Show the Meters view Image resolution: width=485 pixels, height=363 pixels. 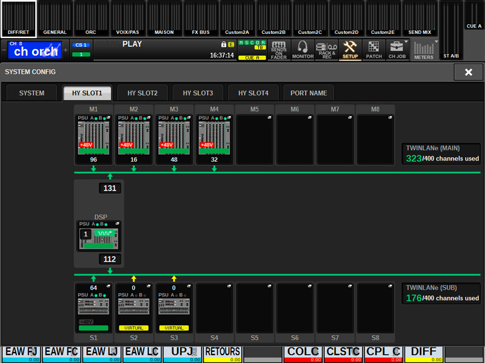click(x=424, y=50)
